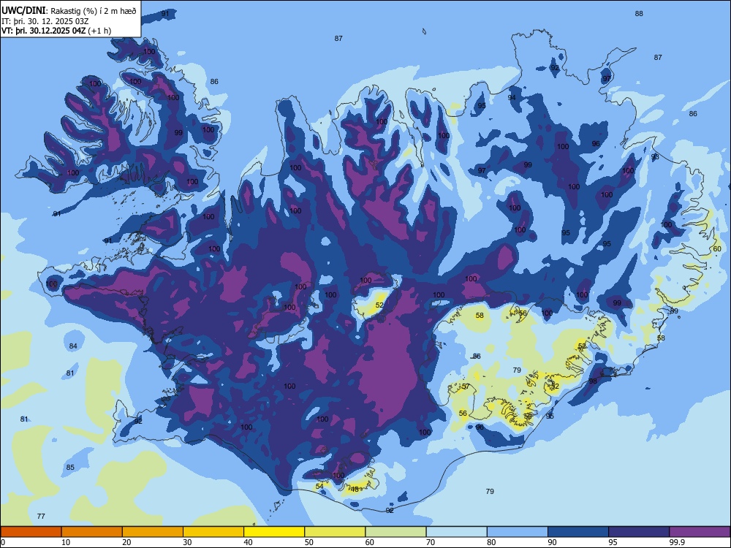Image resolution: width=731 pixels, height=548 pixels.
Task: Select the orange 10–20 legend color block
Action: [92, 532]
